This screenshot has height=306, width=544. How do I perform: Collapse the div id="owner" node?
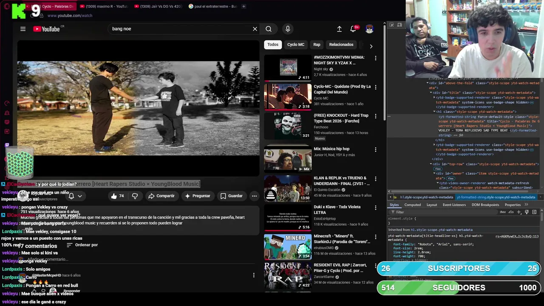click(x=434, y=173)
